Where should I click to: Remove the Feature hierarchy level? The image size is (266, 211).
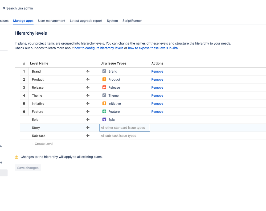coord(157,112)
